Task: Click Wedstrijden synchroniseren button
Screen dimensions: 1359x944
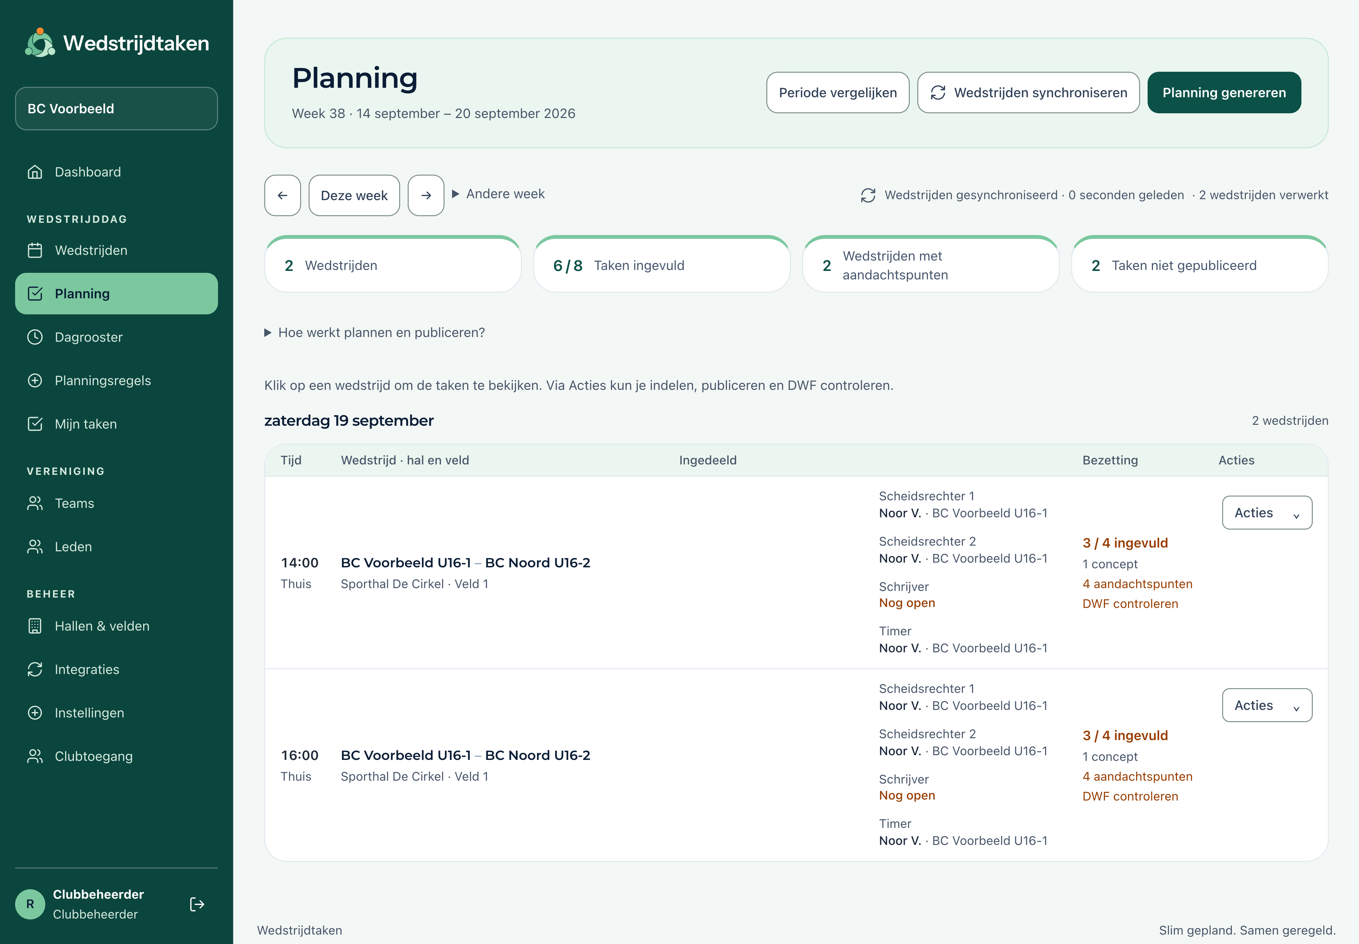Action: [x=1028, y=93]
